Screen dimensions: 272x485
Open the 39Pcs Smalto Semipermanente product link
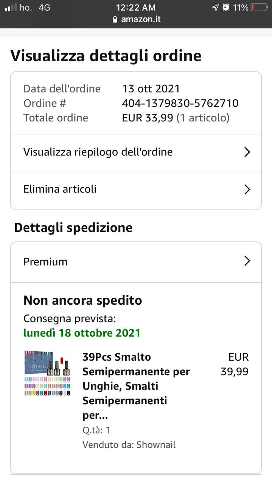coord(136,386)
